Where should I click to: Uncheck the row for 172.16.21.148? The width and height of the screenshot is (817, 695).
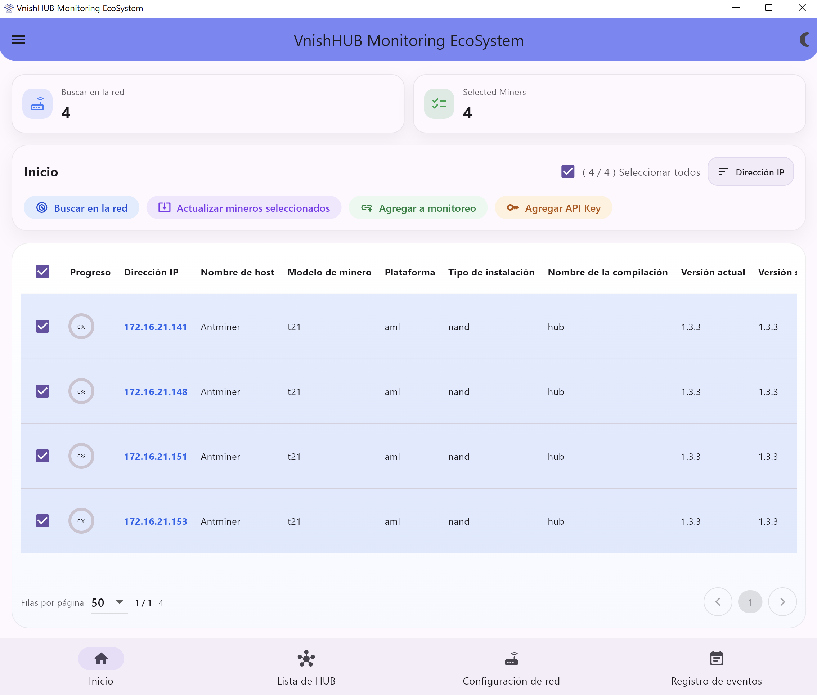tap(42, 391)
